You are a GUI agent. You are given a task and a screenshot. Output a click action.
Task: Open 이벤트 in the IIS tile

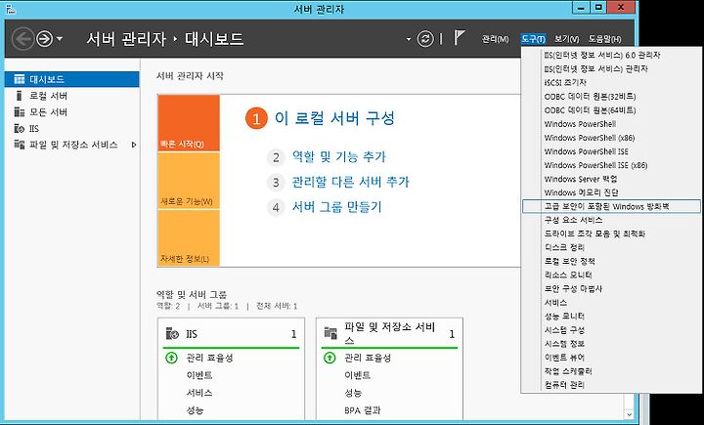[199, 375]
